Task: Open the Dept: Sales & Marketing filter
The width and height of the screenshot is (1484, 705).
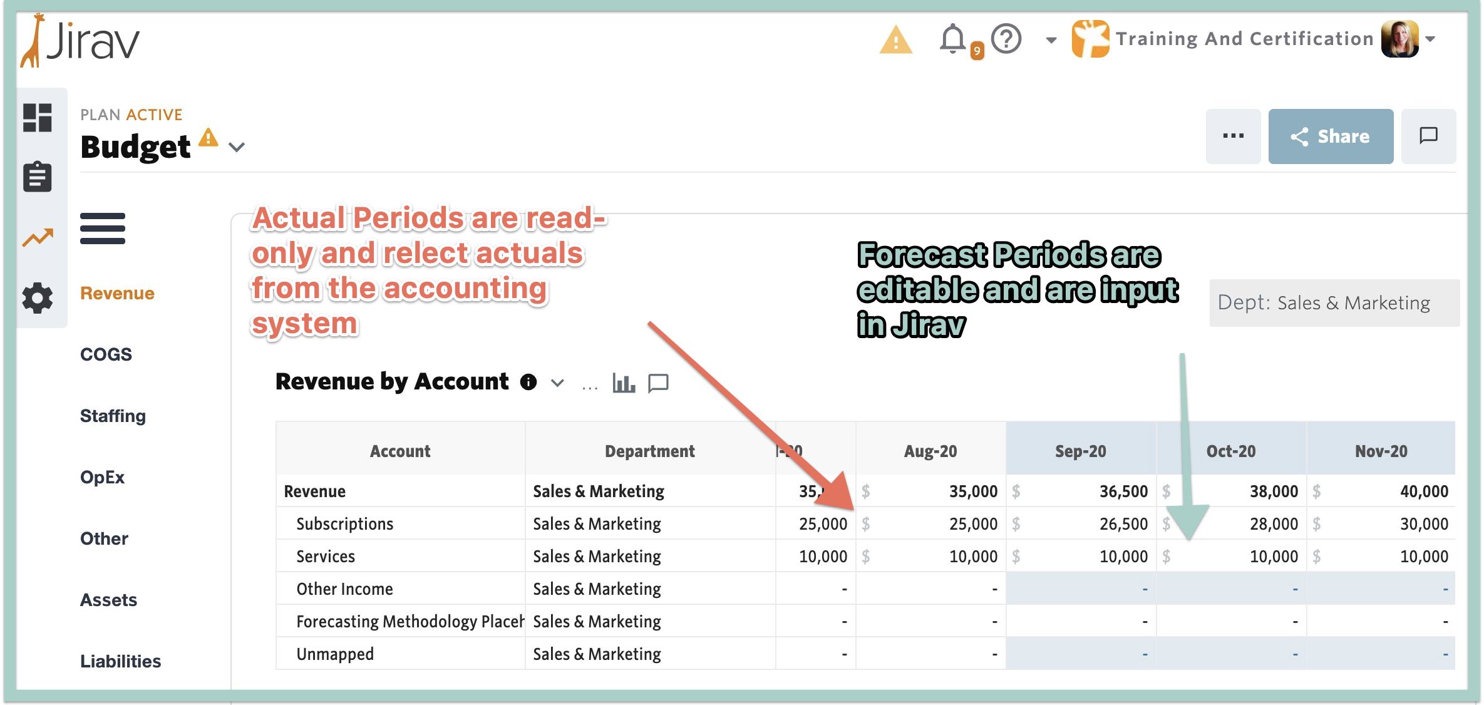Action: pos(1334,303)
